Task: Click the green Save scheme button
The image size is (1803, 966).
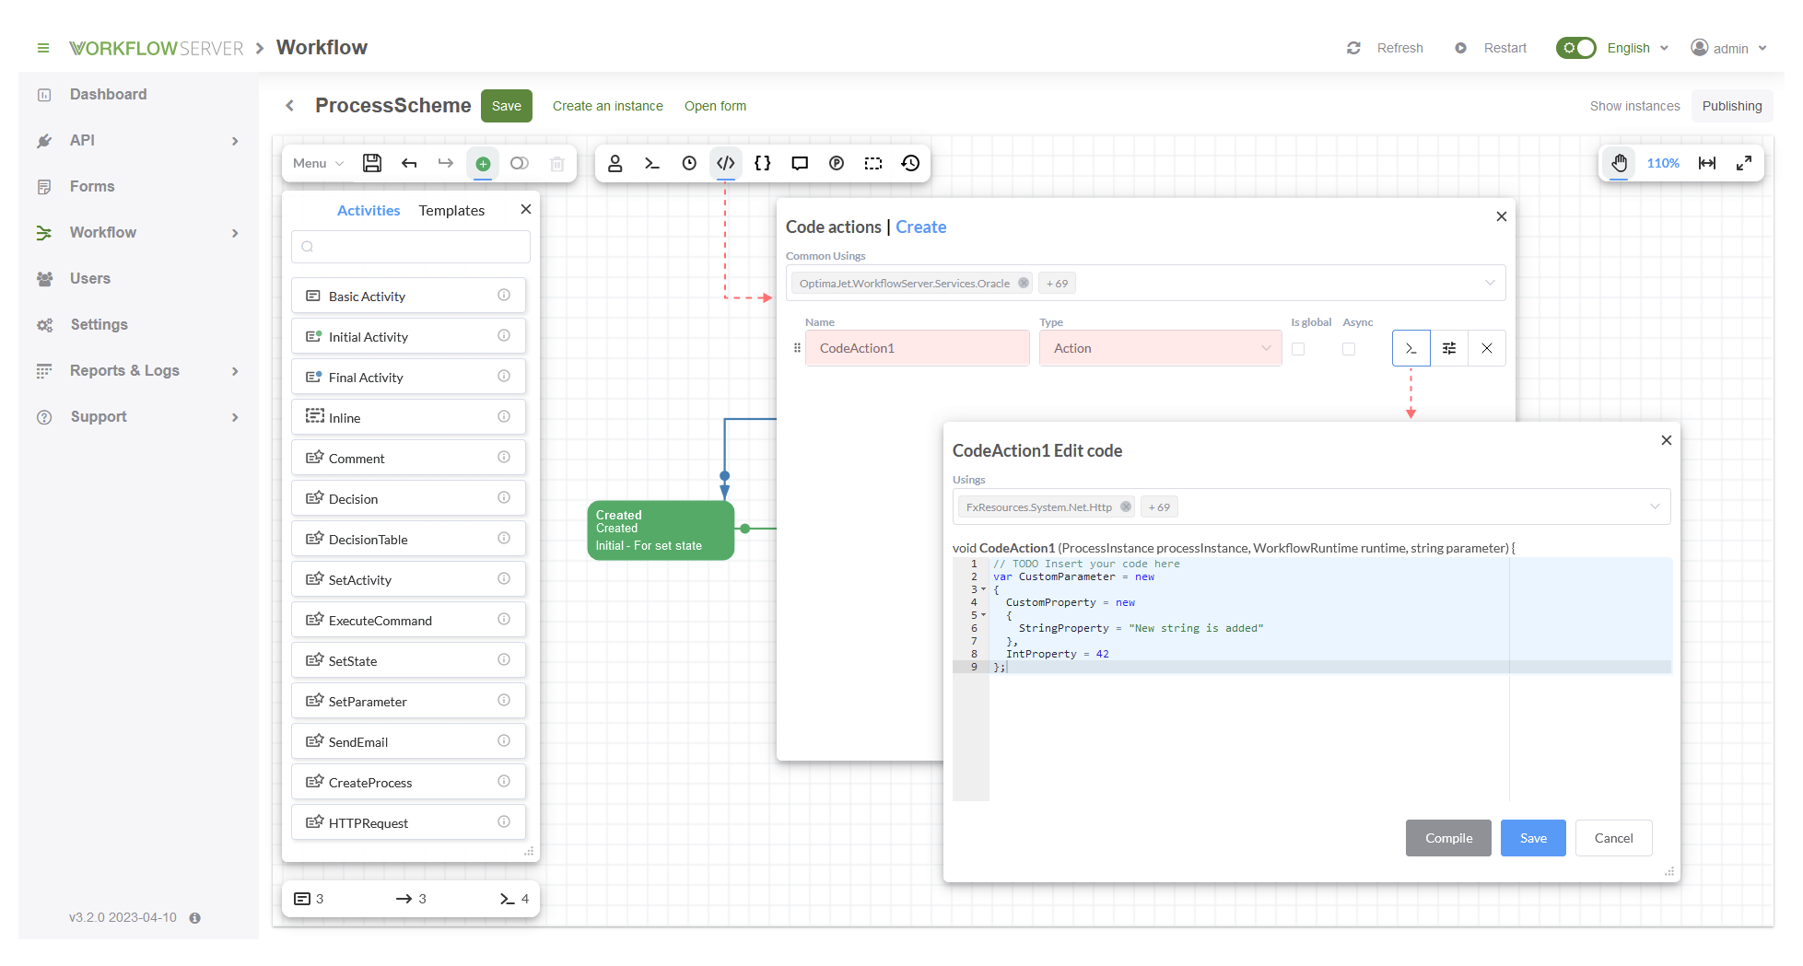Action: pos(507,106)
